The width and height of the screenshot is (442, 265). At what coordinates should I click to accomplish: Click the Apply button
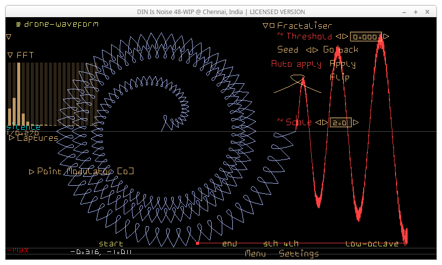[342, 64]
